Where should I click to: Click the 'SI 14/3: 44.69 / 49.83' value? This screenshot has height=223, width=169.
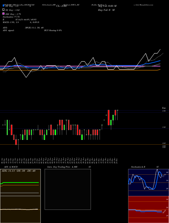pyautogui.click(x=26, y=20)
